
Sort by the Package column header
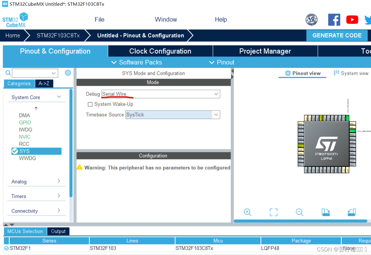301,241
